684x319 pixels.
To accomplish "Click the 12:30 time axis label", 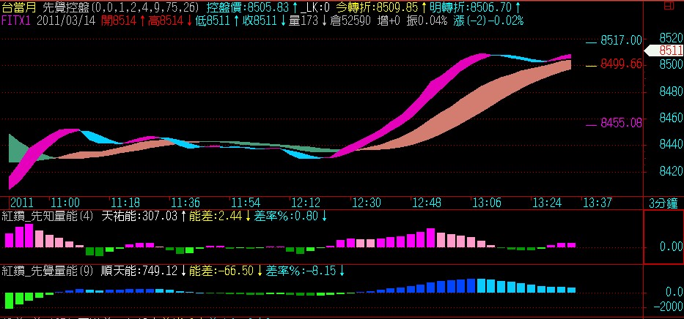I will (367, 202).
